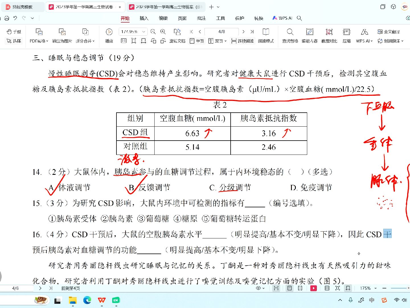Viewport: 410px width, 308px height.
Task: Open Microsoft Edge from the taskbar
Action: point(87,300)
